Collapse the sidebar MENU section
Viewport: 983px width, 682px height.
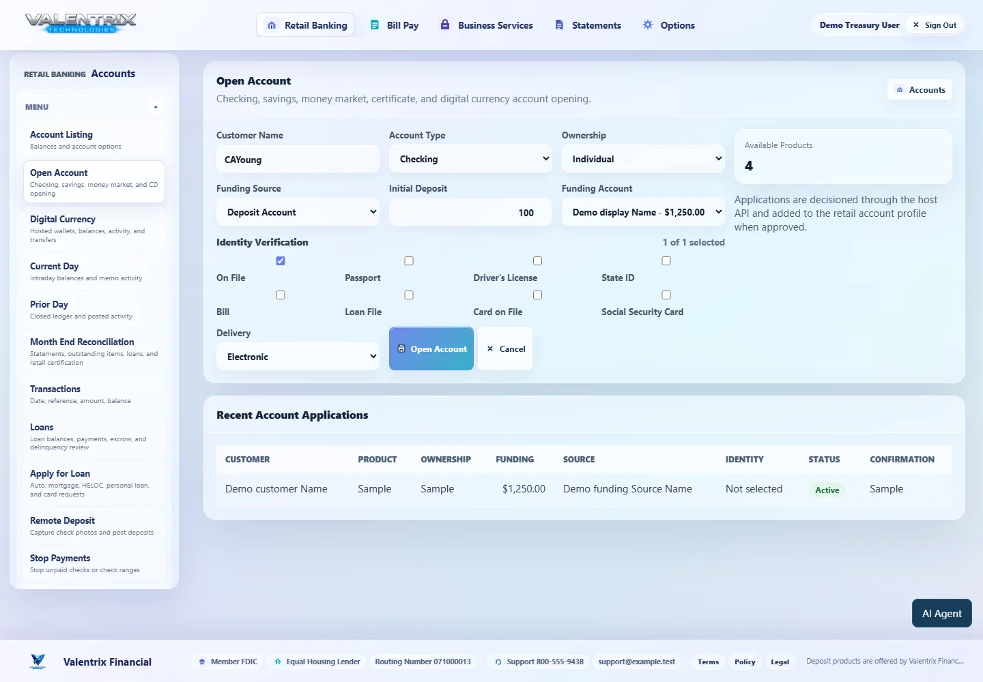click(x=156, y=107)
